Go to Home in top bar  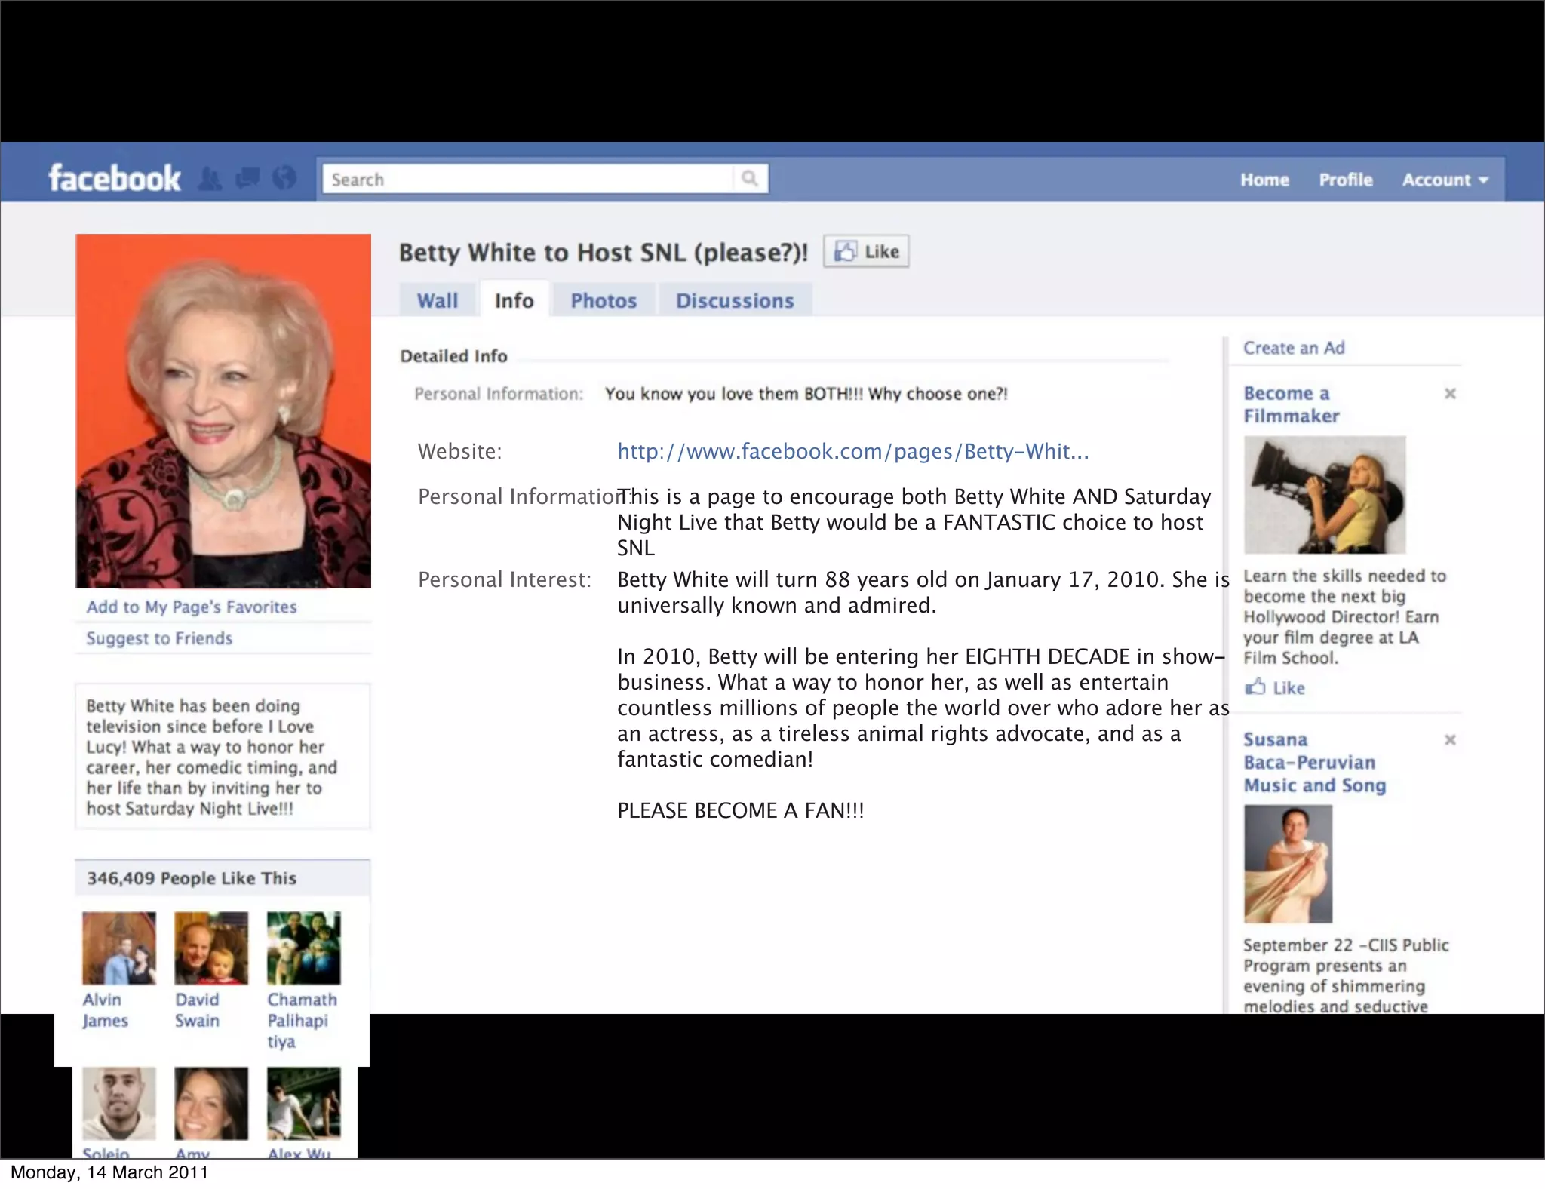pyautogui.click(x=1264, y=180)
